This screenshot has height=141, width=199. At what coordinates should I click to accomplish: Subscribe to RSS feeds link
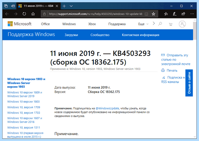pos(173,79)
